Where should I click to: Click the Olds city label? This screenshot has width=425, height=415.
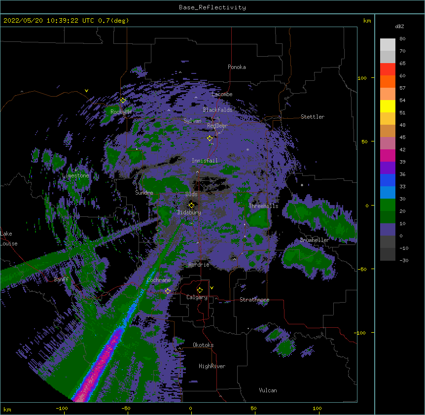pos(191,194)
